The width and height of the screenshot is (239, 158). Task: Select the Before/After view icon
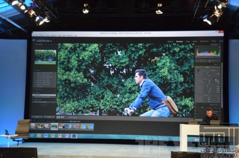click(62, 117)
